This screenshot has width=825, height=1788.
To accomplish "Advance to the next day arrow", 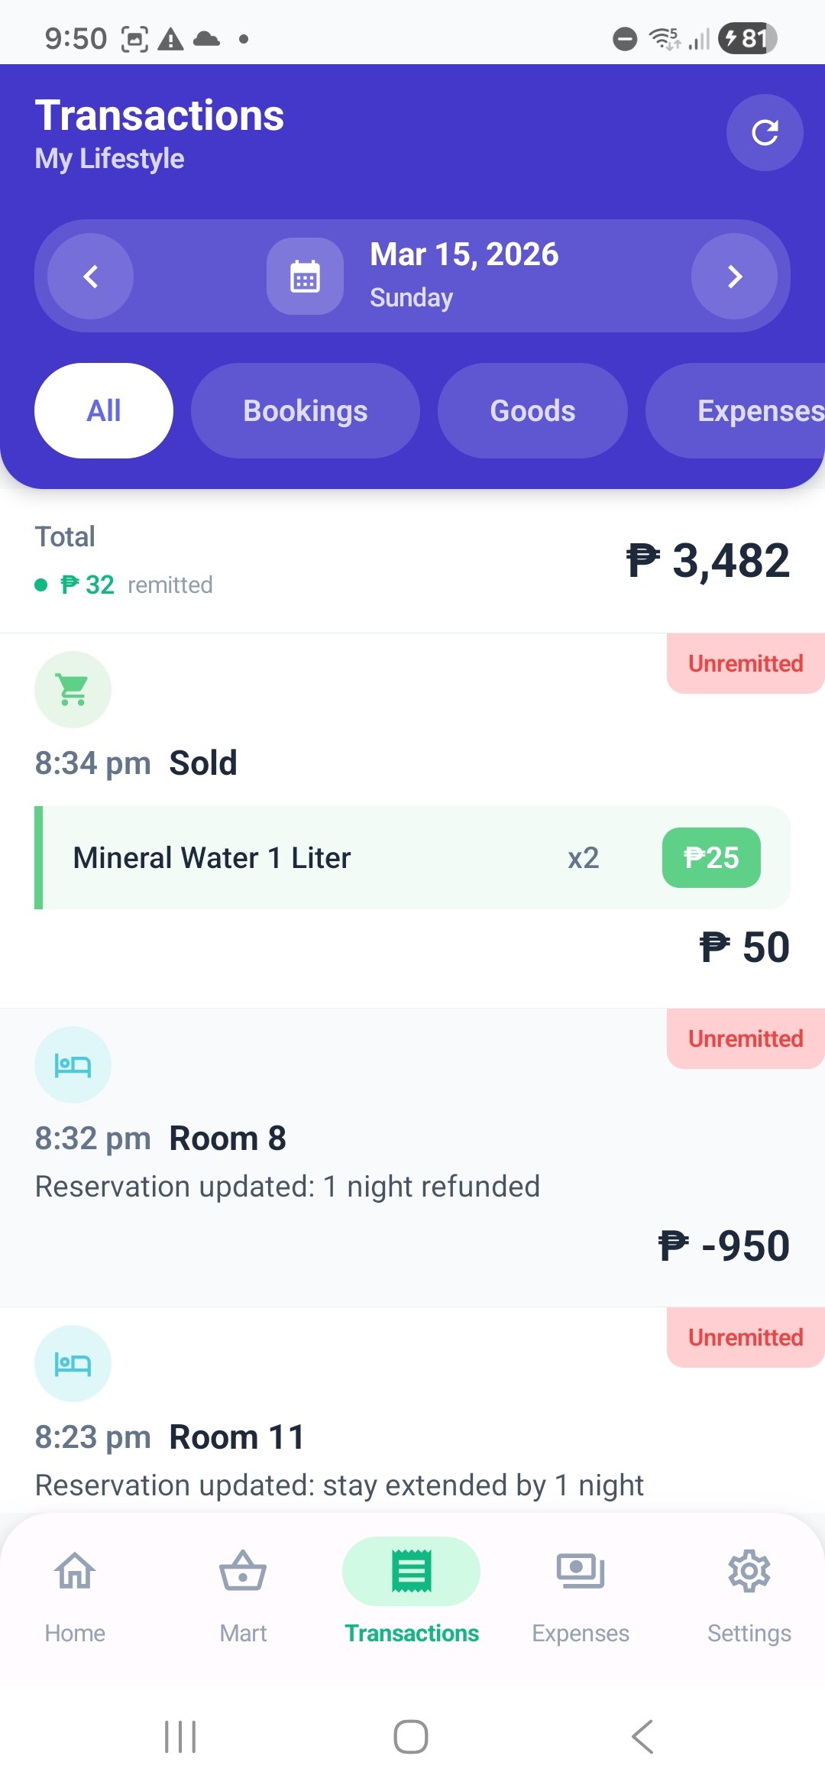I will tap(734, 276).
